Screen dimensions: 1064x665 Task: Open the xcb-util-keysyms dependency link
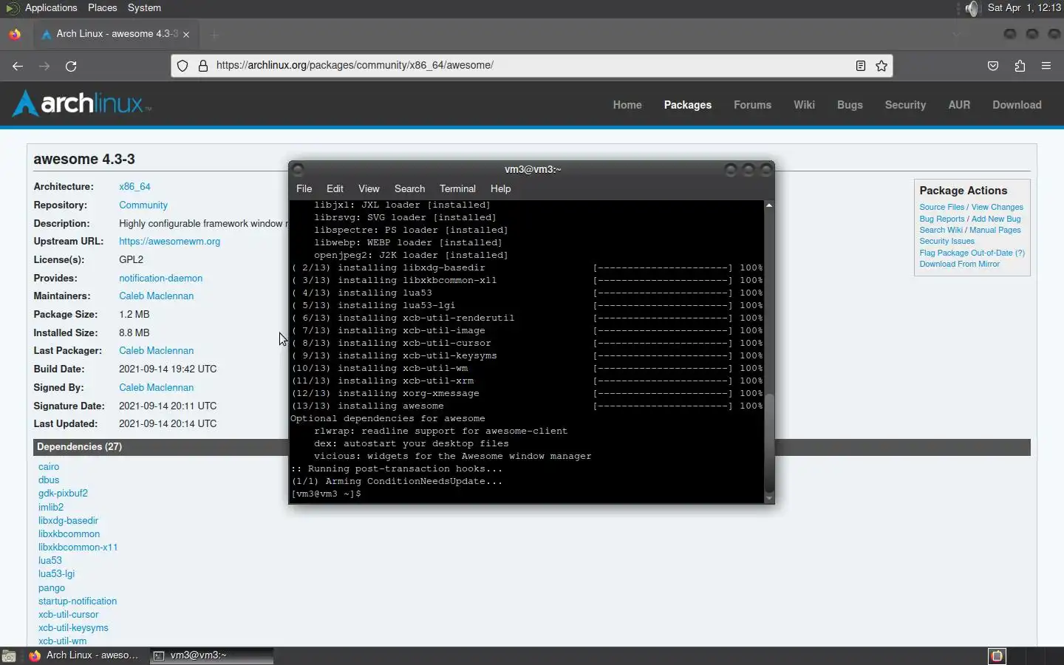coord(73,628)
